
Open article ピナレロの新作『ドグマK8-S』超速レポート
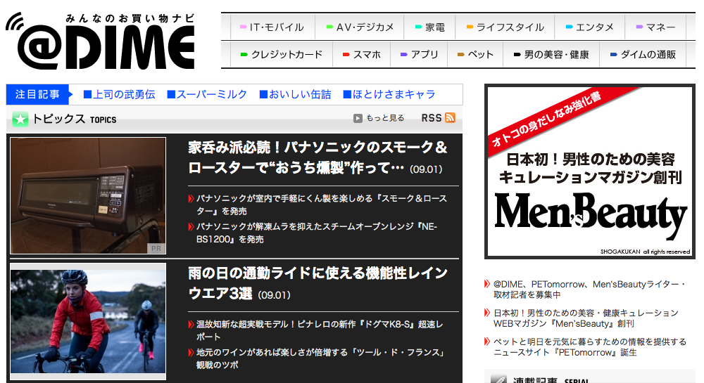point(320,330)
